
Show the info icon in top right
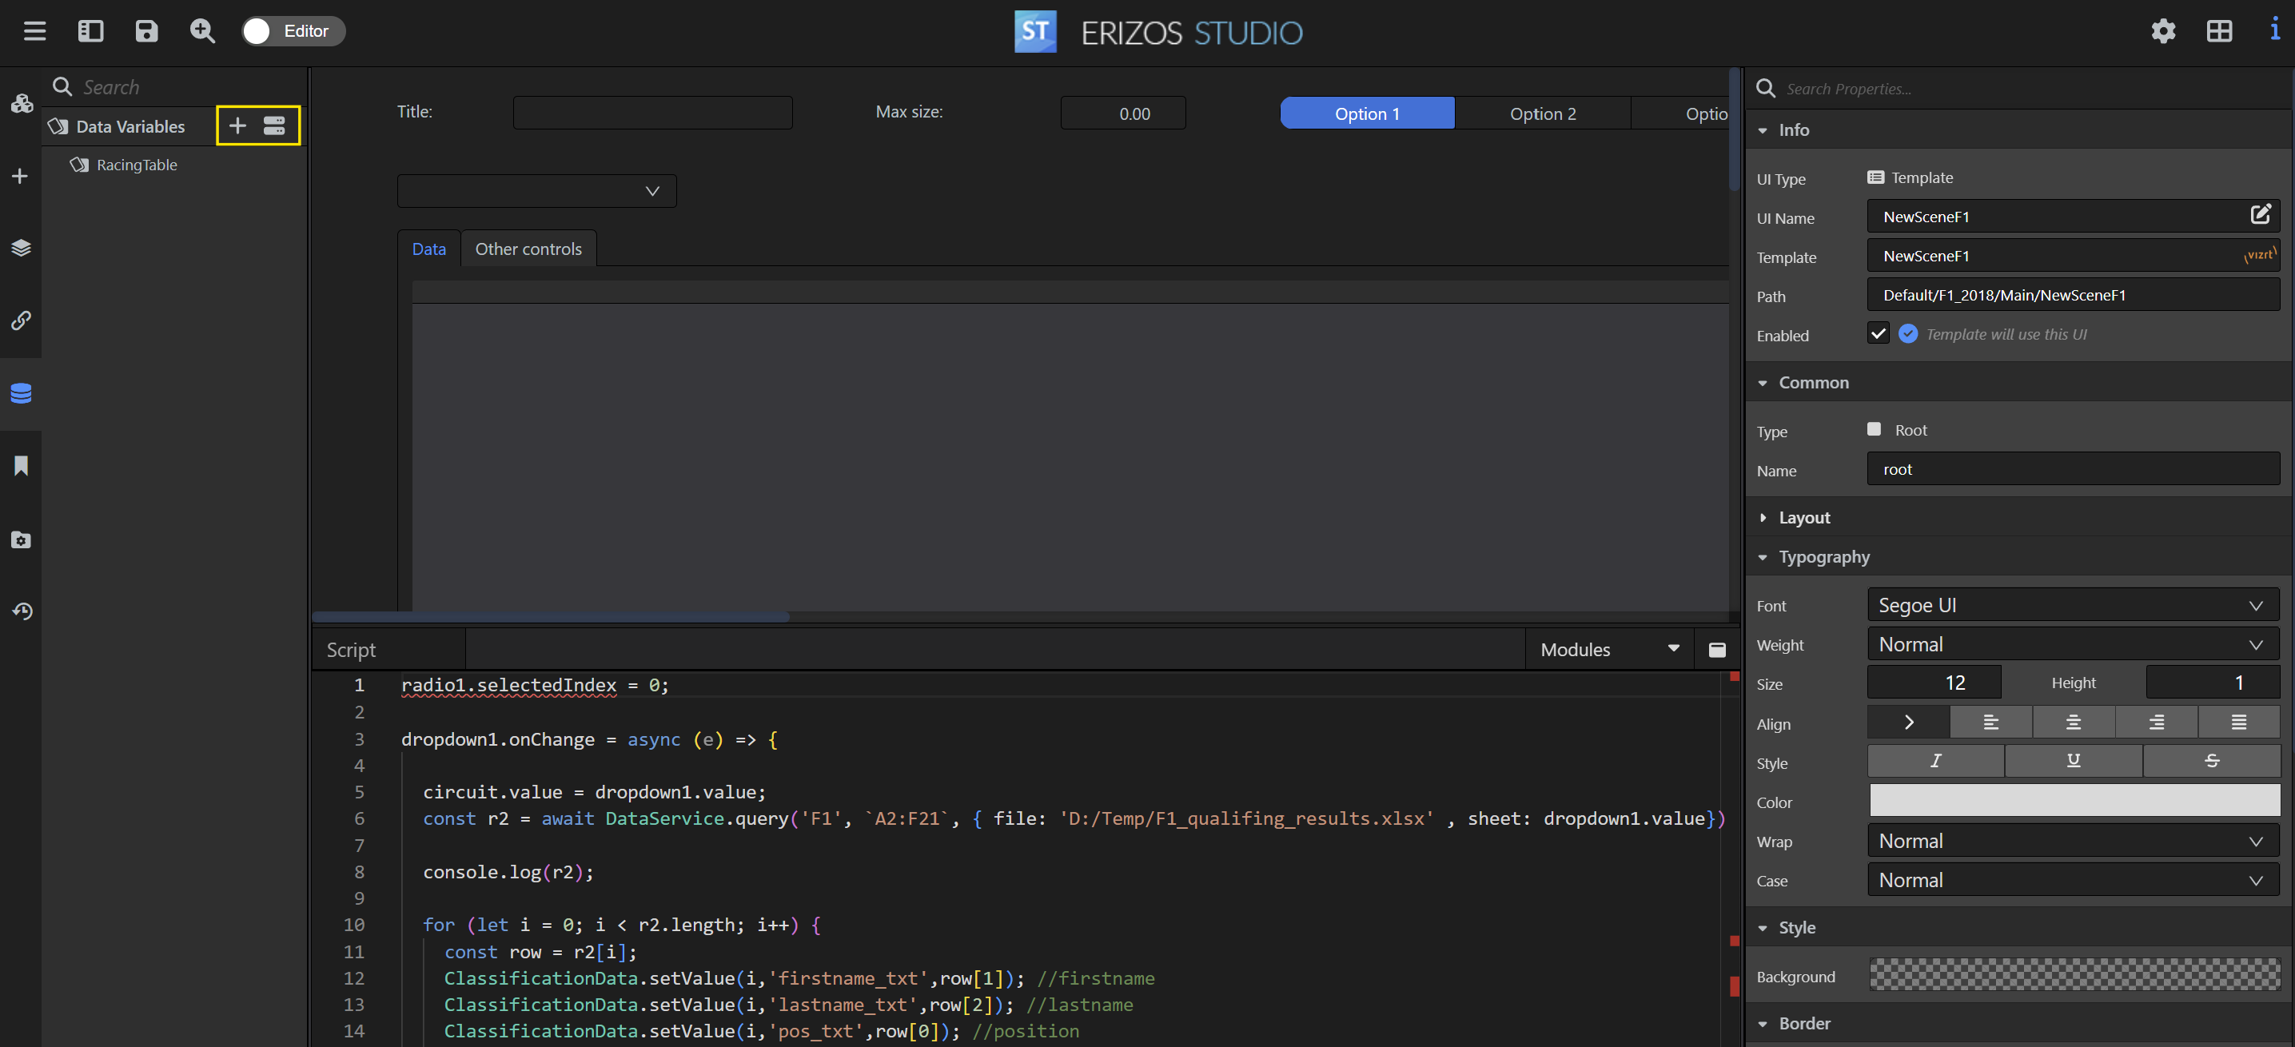[x=2274, y=30]
